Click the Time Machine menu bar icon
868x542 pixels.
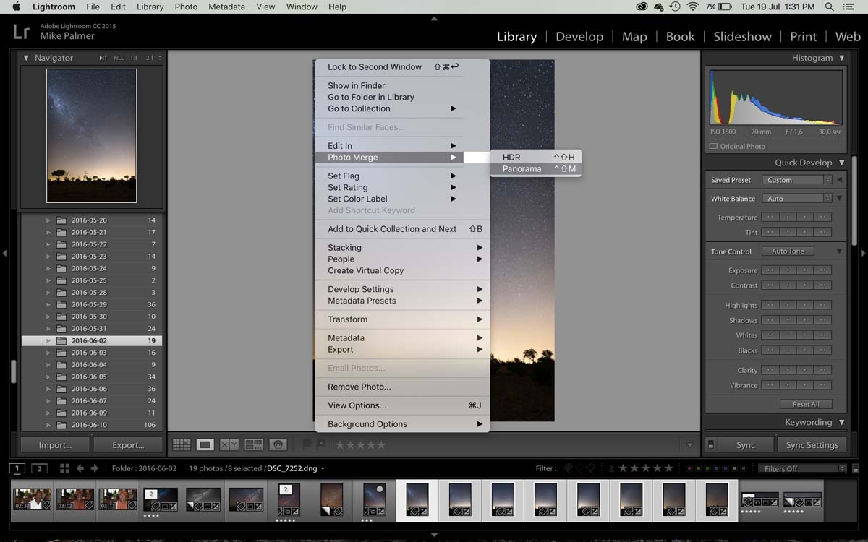pos(675,7)
